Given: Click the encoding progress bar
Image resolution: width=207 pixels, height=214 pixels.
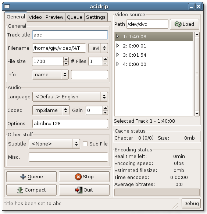Looking at the screenshot, I should [x=157, y=192].
